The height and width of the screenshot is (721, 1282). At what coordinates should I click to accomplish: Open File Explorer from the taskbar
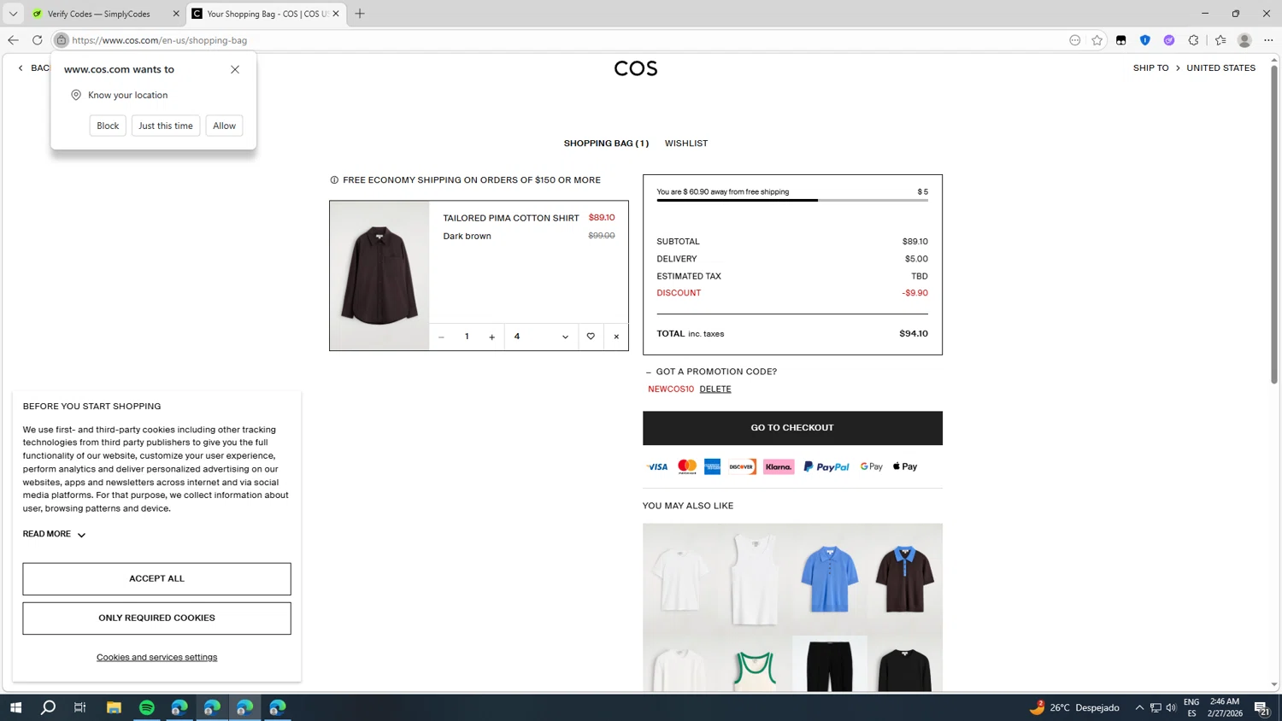pos(114,707)
